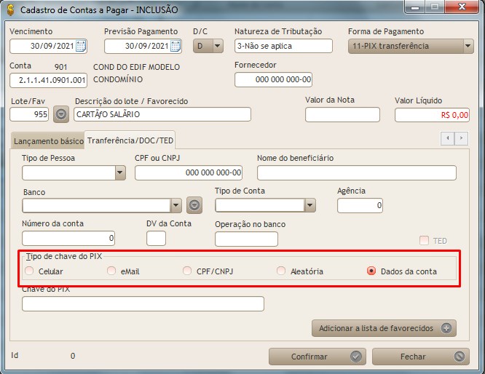Click Adicionar a lista de favorecidos
The image size is (485, 374).
coord(384,328)
